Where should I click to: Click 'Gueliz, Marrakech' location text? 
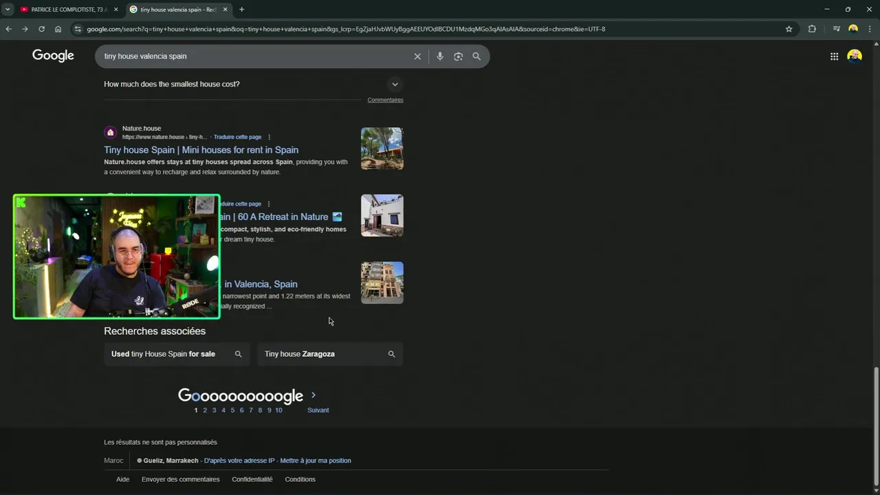tap(170, 461)
